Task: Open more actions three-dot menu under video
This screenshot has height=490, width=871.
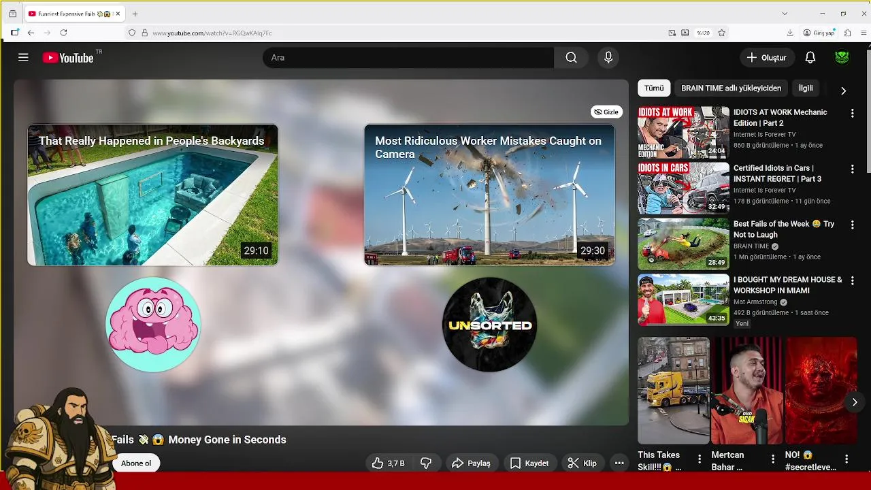Action: (x=619, y=463)
